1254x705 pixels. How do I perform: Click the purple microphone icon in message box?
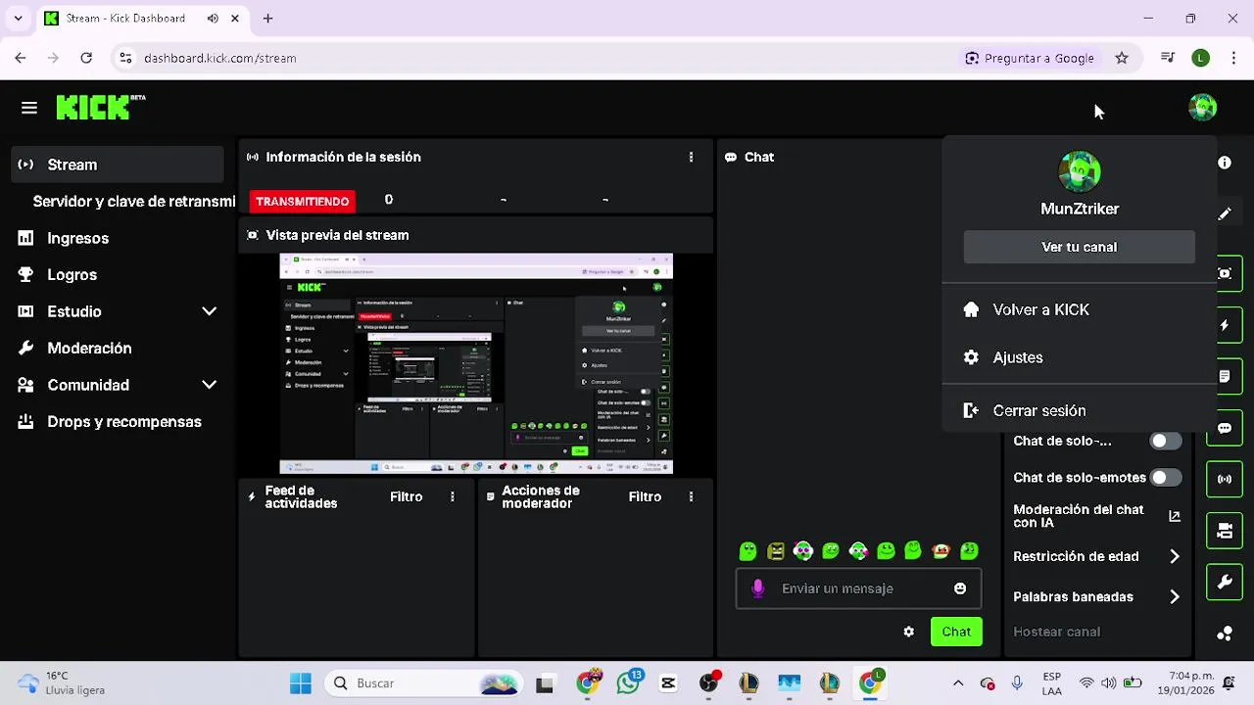pyautogui.click(x=757, y=588)
